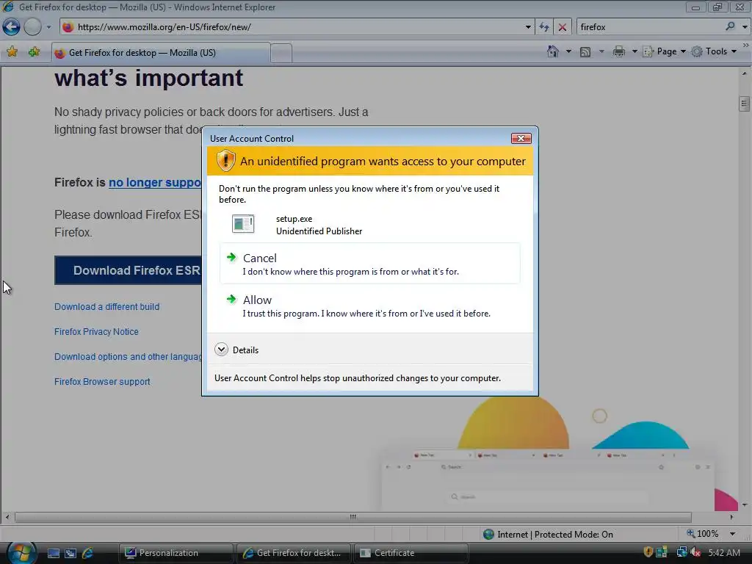
Task: Click the 'no longer suppo' link
Action: (155, 182)
